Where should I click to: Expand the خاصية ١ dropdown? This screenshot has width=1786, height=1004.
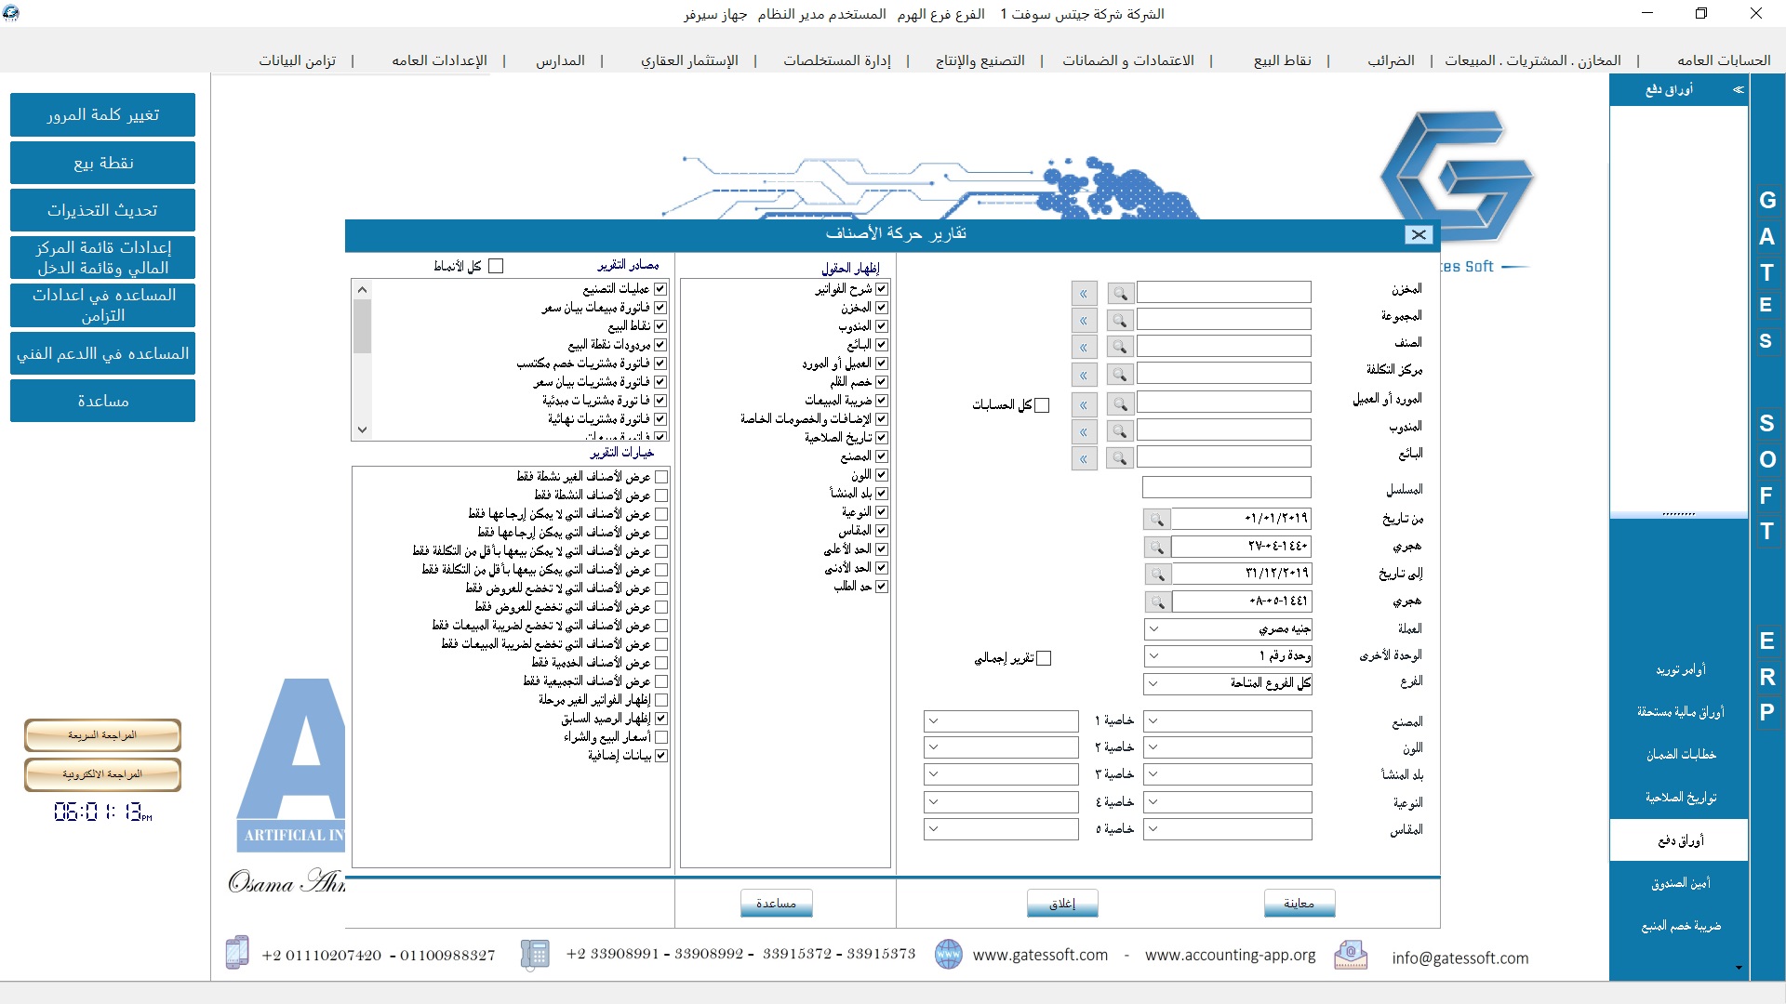(x=1001, y=721)
